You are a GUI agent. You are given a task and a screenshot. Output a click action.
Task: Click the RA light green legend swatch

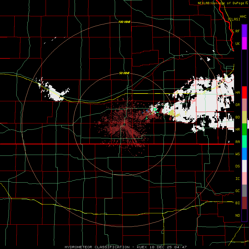tap(244, 142)
